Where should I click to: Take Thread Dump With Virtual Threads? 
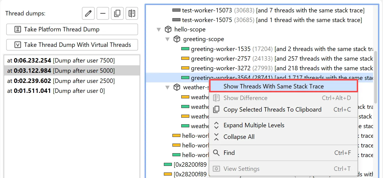coord(72,45)
